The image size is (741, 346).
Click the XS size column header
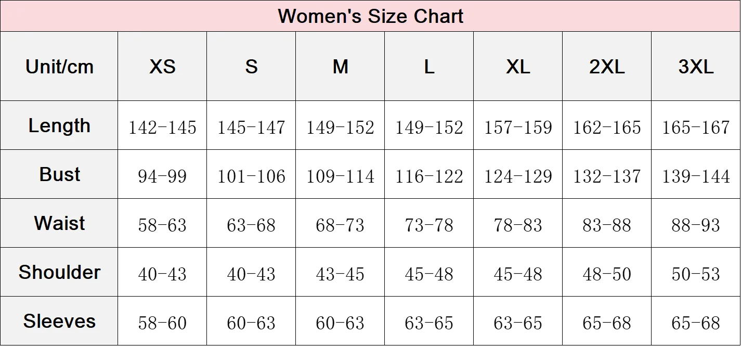pos(162,67)
